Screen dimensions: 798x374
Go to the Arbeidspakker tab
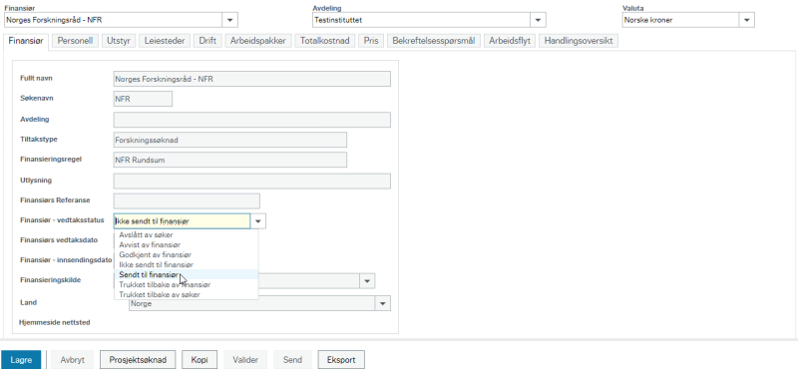click(x=258, y=41)
